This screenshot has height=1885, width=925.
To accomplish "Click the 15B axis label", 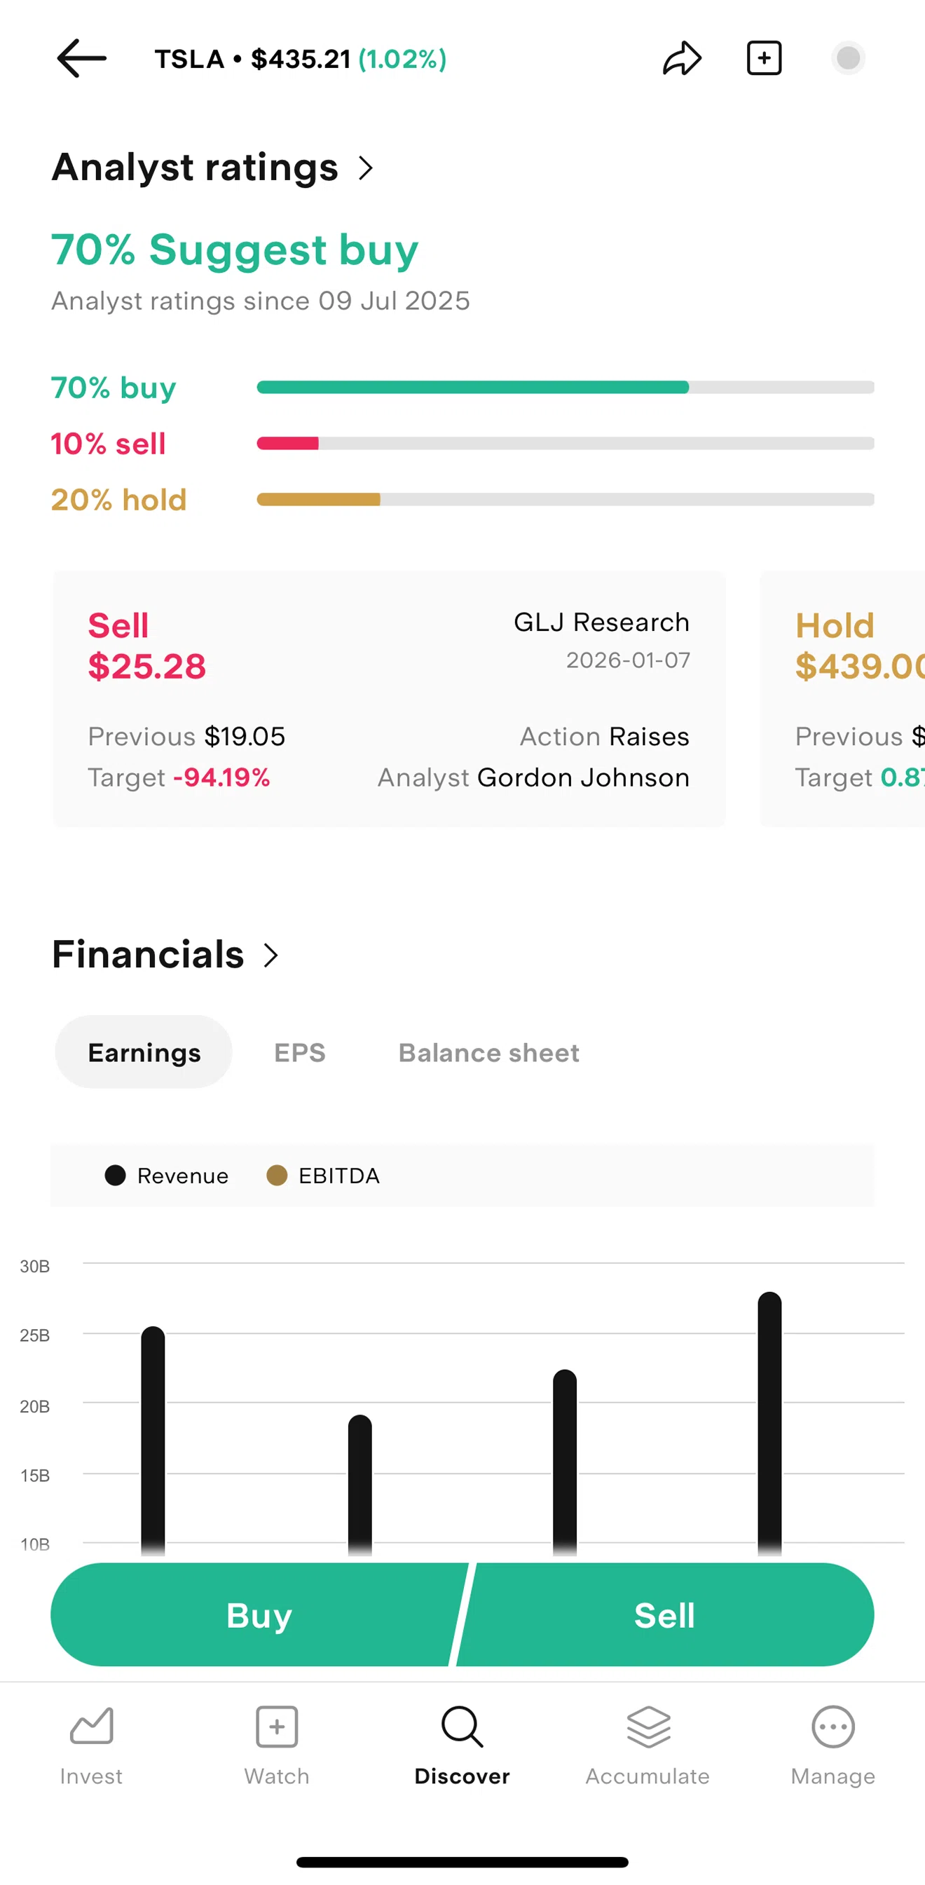I will [35, 1475].
